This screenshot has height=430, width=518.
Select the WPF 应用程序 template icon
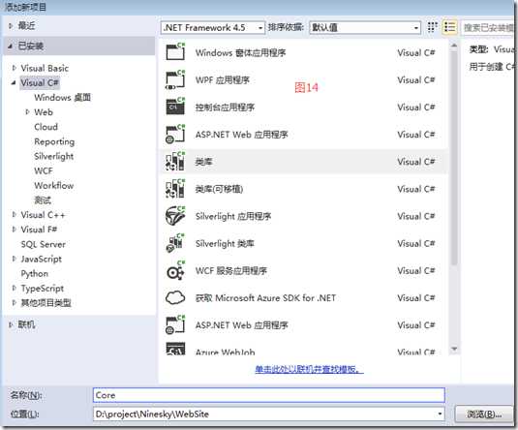pos(175,79)
